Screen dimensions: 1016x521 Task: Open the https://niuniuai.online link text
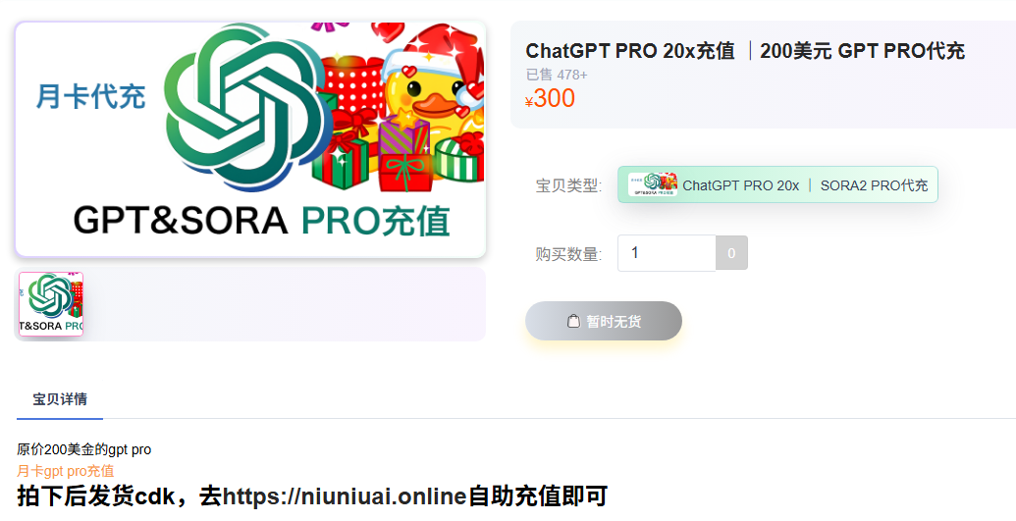coord(345,496)
